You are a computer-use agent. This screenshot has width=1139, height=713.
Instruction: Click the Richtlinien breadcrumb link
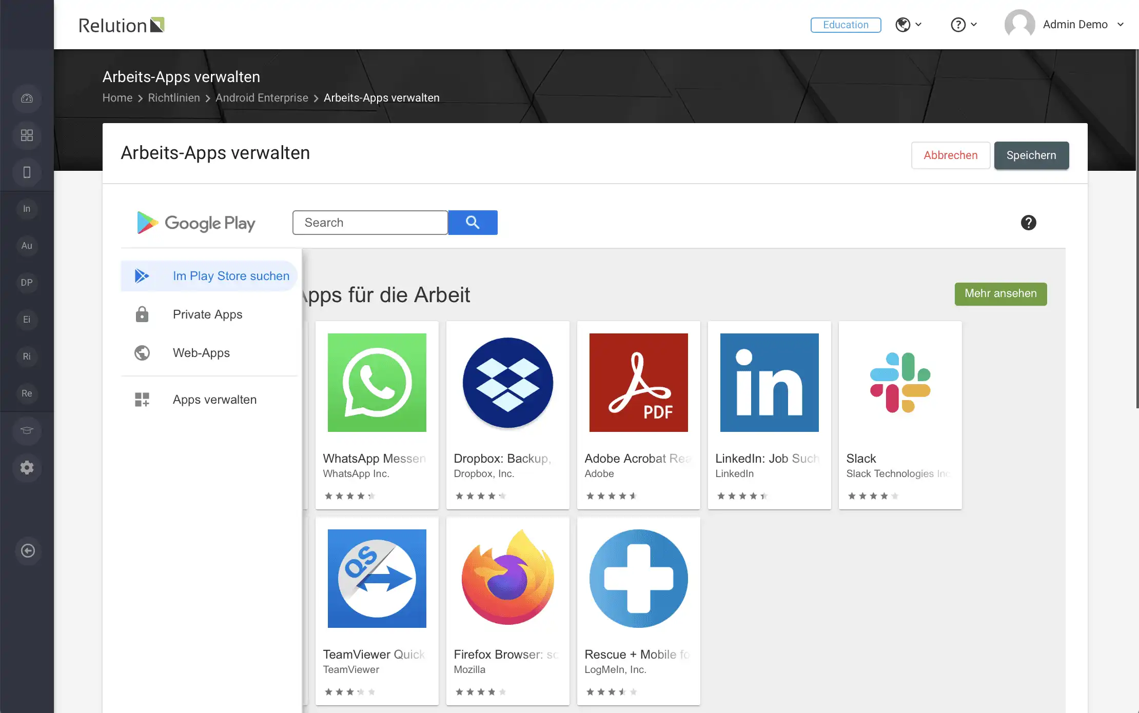174,98
